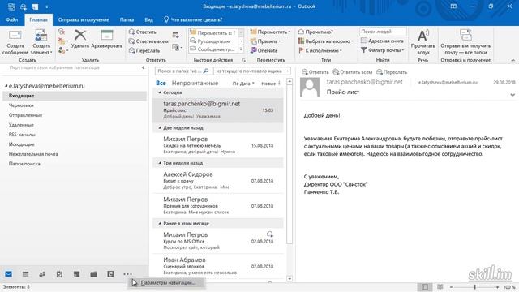Image resolution: width=519 pixels, height=292 pixels.
Task: Open more navigation options ellipsis
Action: [127, 274]
